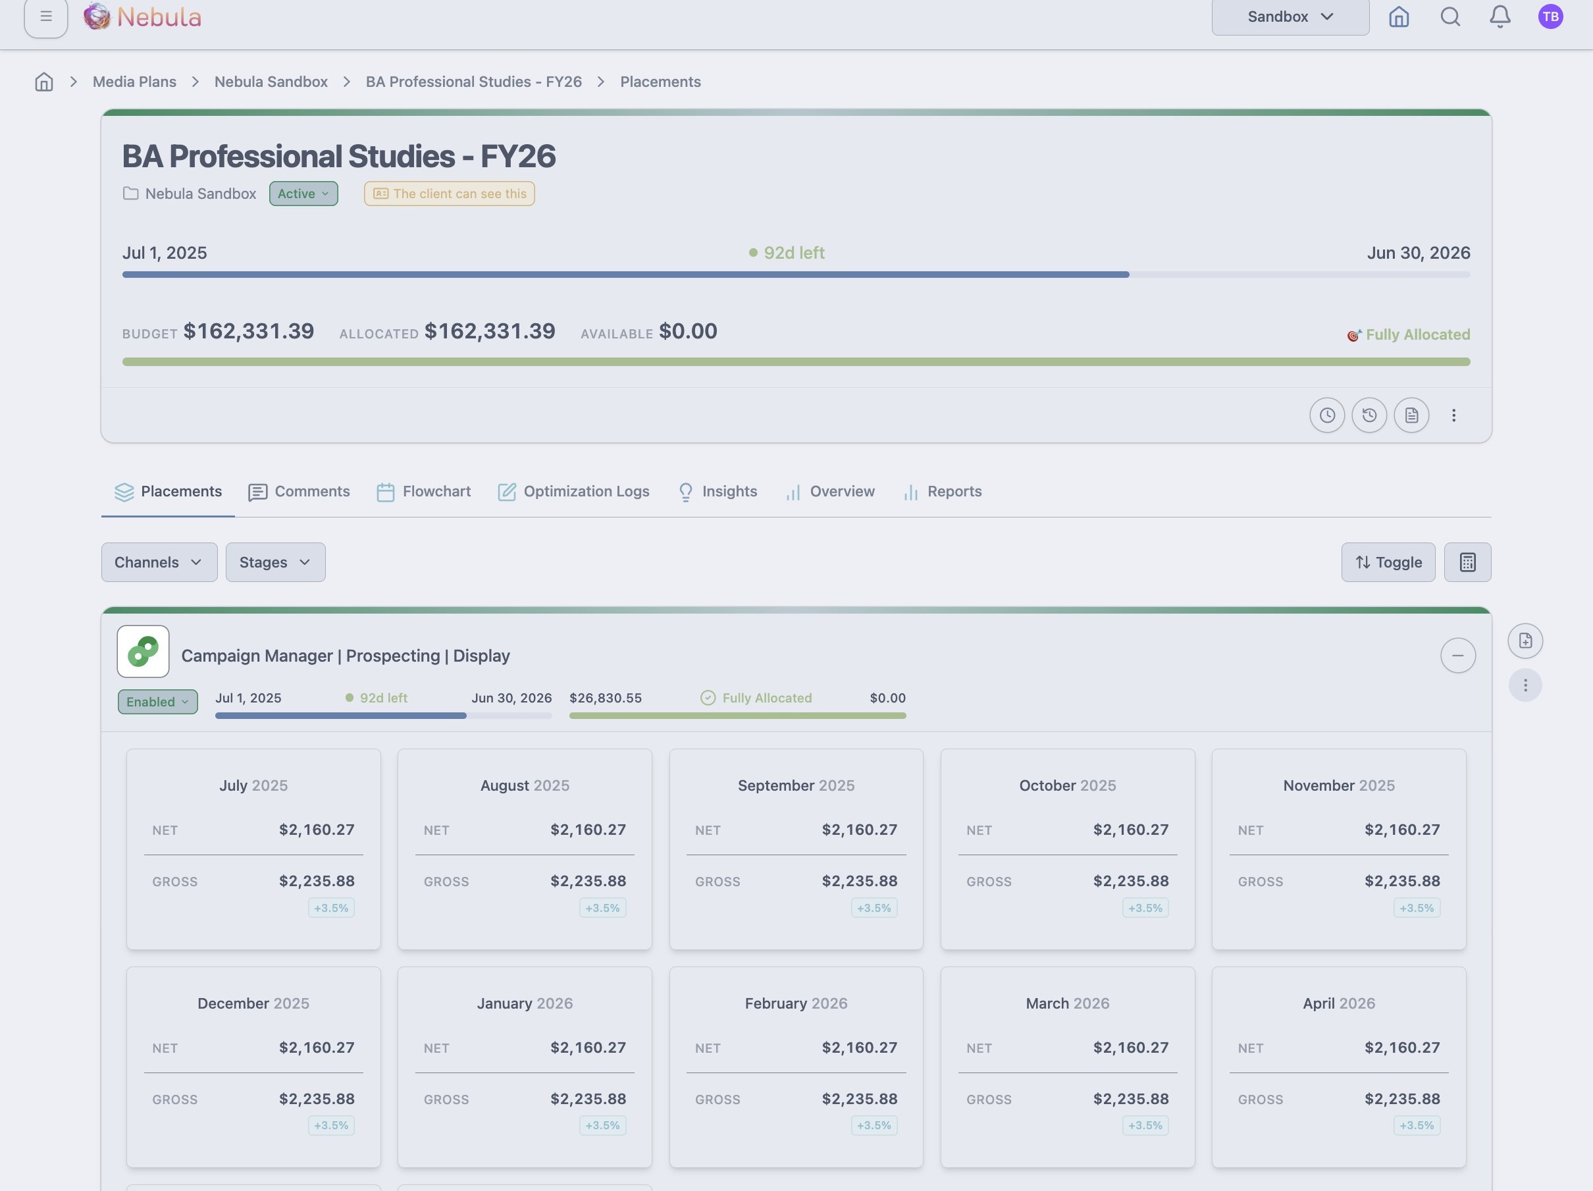This screenshot has height=1191, width=1593.
Task: Click the February 2026 card heading
Action: (x=796, y=1003)
